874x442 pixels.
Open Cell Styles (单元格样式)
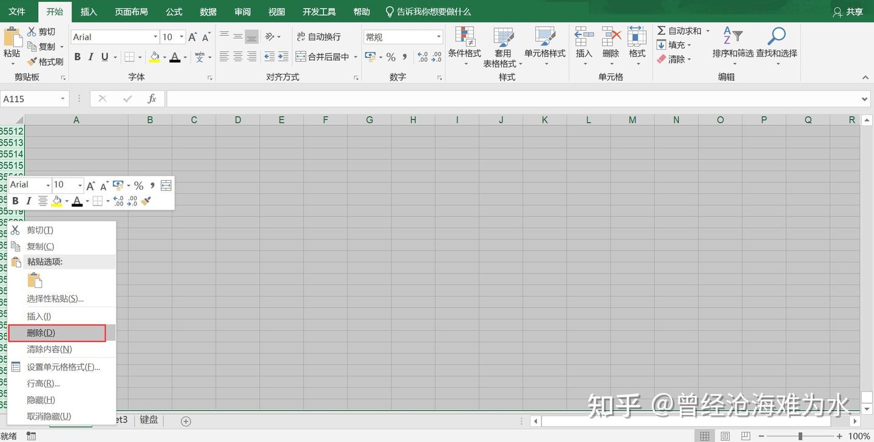click(x=545, y=46)
